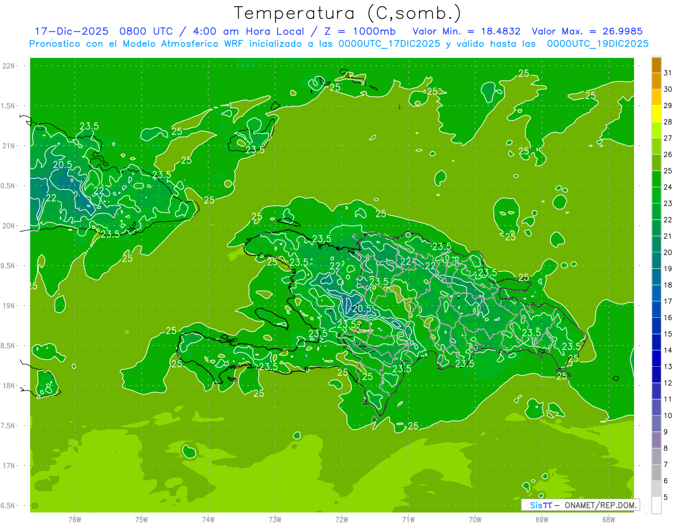Viewport: 683px width, 527px height.
Task: Select legend value '28' on color scale
Action: (668, 122)
